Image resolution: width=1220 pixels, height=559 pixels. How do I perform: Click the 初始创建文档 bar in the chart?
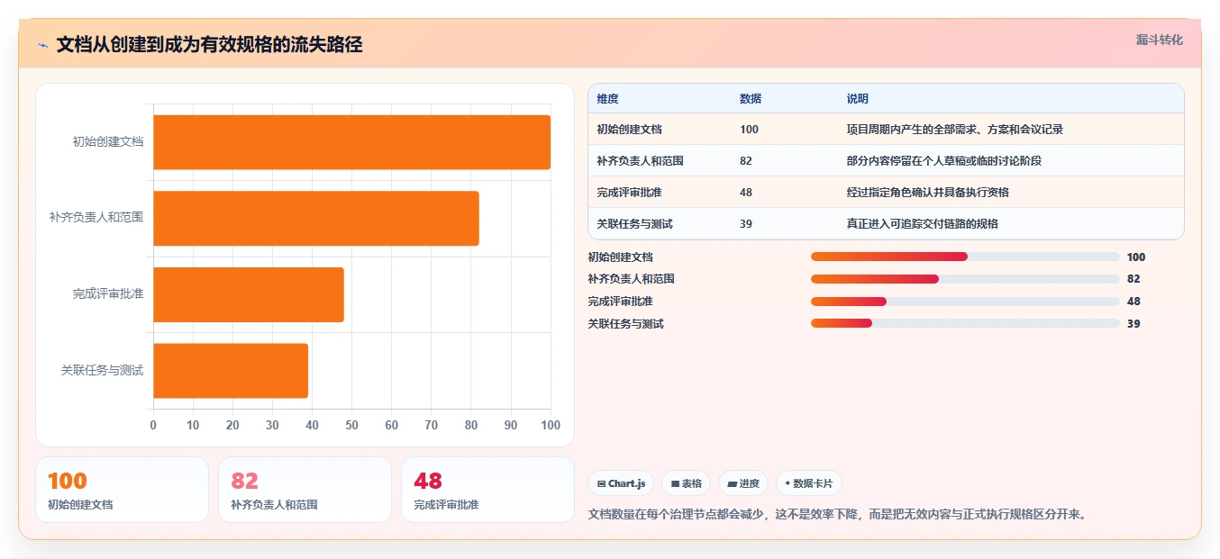click(351, 142)
